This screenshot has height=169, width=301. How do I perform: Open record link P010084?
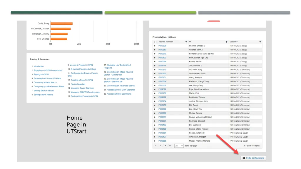pos(162,133)
